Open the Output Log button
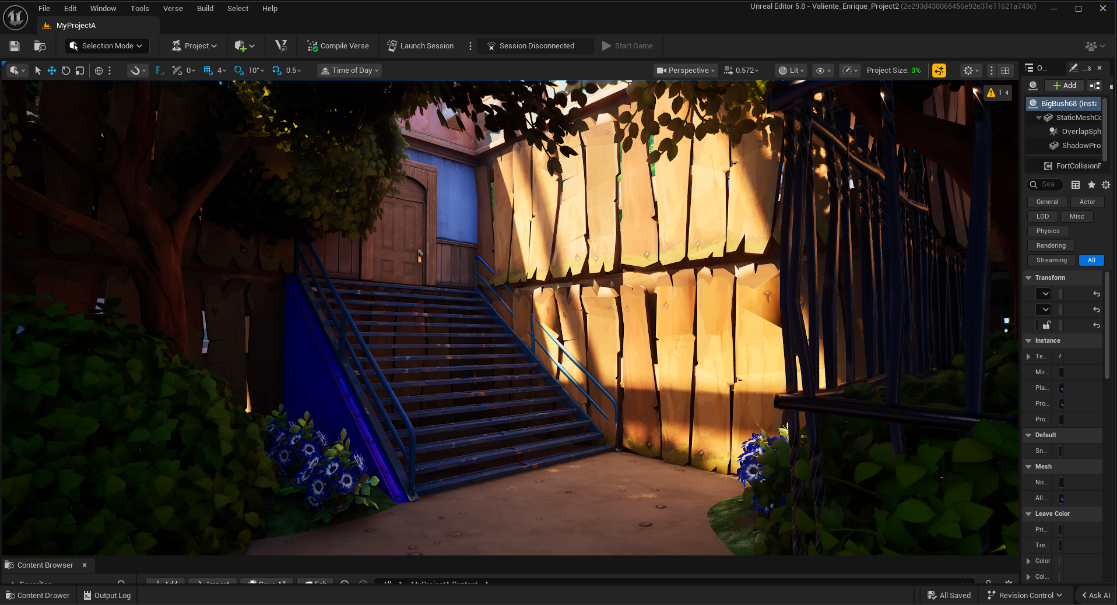1117x605 pixels. (x=107, y=596)
